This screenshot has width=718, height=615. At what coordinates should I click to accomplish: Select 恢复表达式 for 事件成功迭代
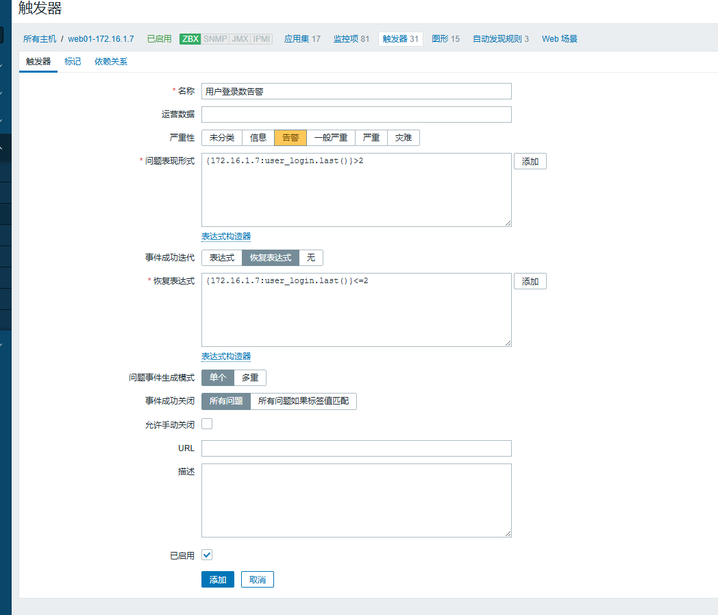pos(270,258)
